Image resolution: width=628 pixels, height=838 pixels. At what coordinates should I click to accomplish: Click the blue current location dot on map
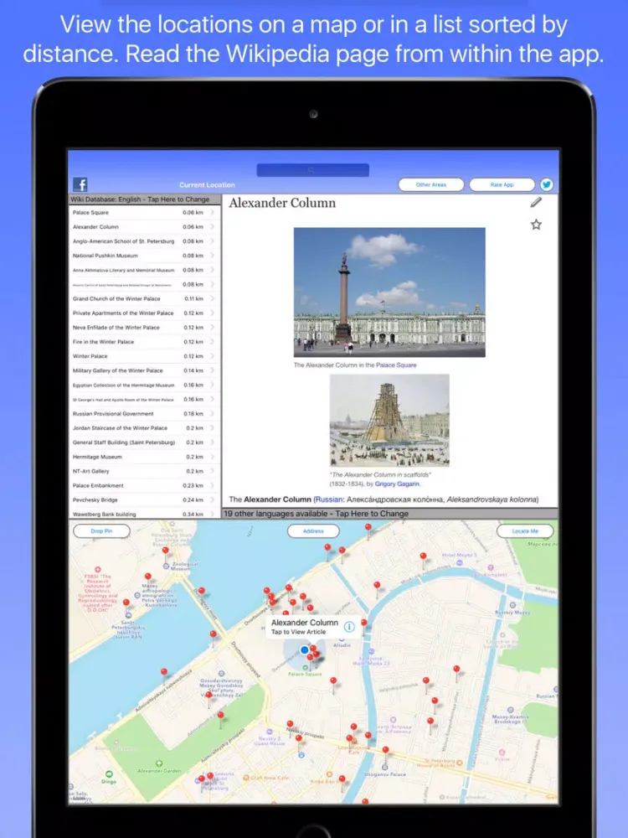pos(305,650)
